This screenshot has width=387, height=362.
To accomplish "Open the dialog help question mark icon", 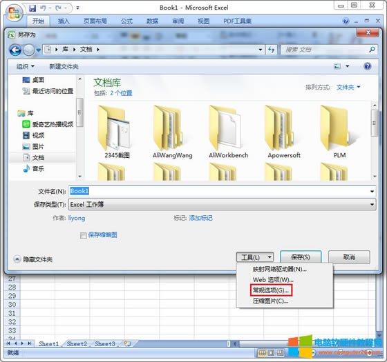I will pyautogui.click(x=367, y=66).
